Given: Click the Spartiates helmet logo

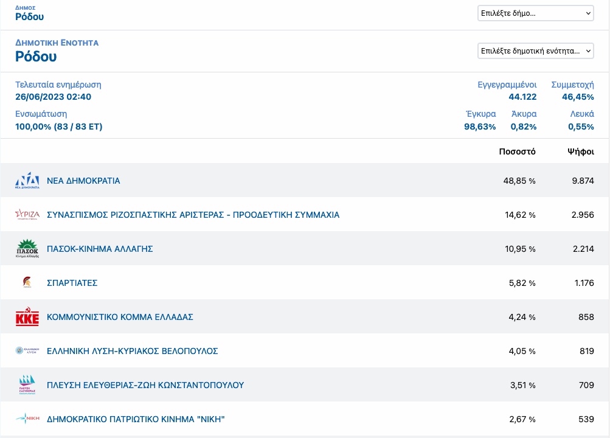Looking at the screenshot, I should click(x=27, y=282).
